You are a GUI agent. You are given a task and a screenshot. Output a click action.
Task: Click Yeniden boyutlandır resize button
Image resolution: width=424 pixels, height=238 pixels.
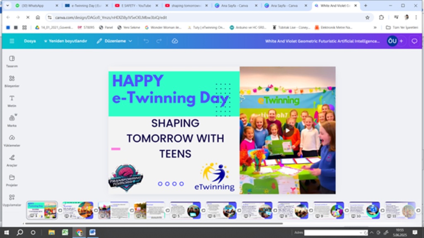pos(65,41)
